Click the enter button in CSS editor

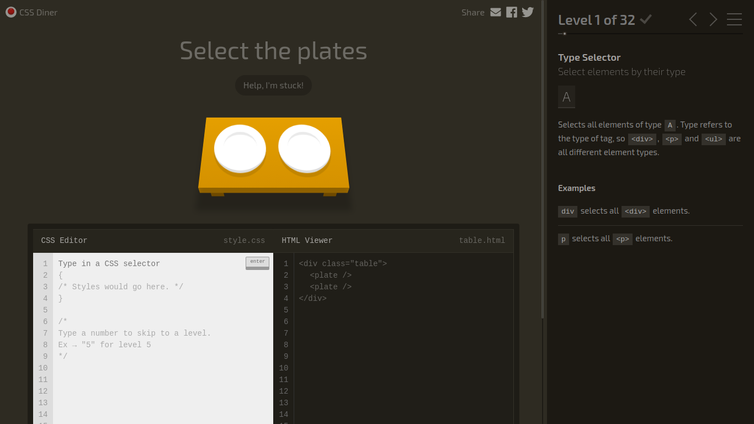(x=257, y=263)
